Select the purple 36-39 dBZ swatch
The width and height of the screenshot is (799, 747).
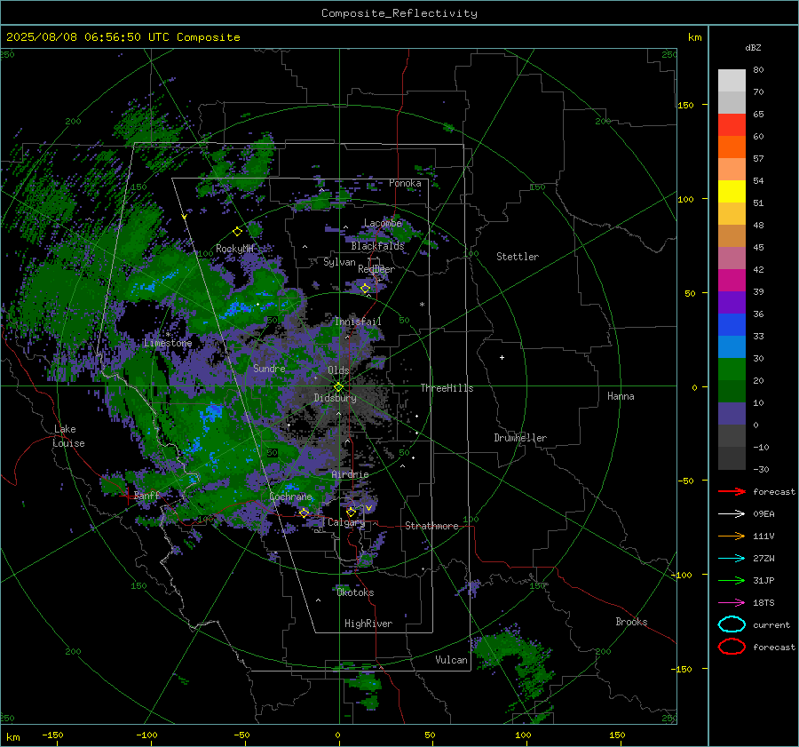pos(732,302)
